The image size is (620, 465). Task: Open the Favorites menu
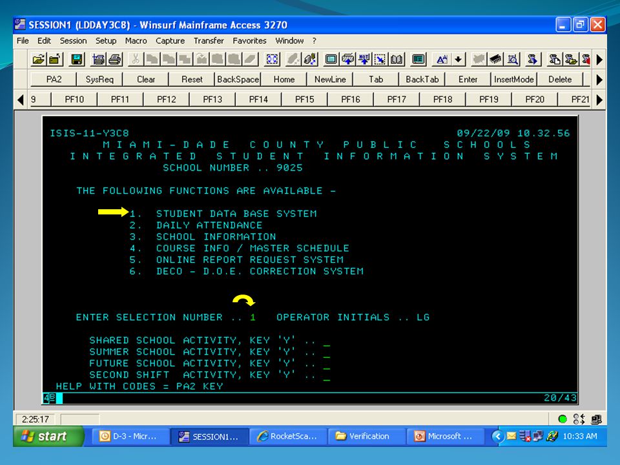coord(249,41)
